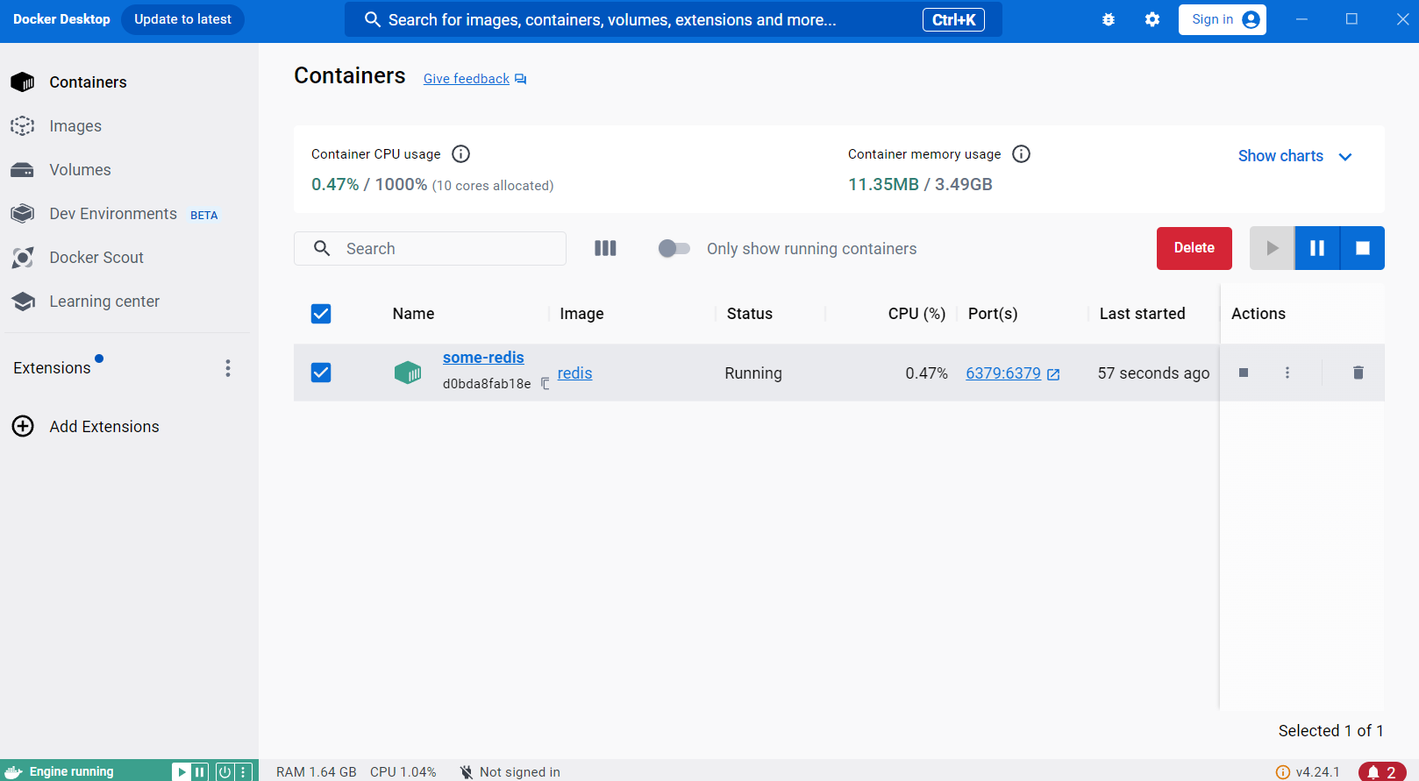The image size is (1419, 781).
Task: Toggle Only show running containers
Action: (x=674, y=248)
